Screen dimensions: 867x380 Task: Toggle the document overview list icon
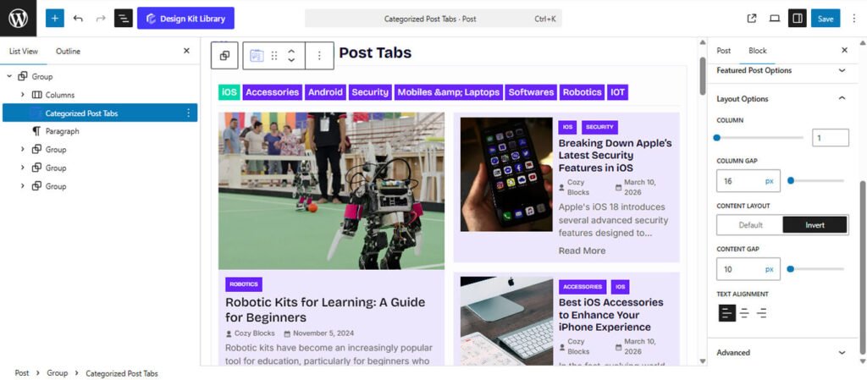point(124,18)
